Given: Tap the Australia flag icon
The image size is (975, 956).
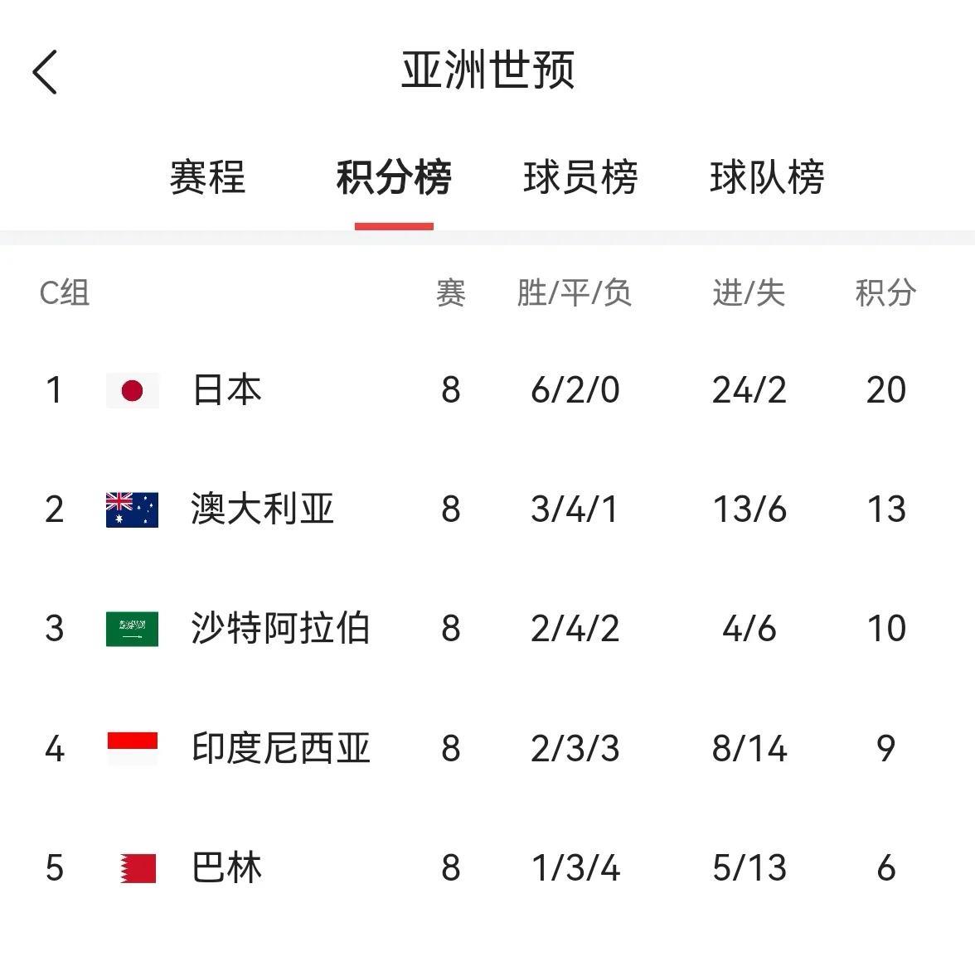Looking at the screenshot, I should pyautogui.click(x=133, y=509).
